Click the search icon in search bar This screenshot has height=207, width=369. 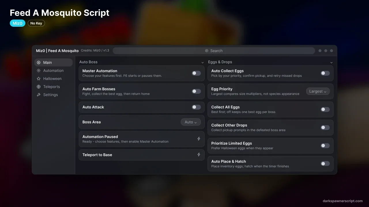click(x=207, y=51)
